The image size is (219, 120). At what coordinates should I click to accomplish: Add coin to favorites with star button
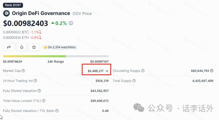pyautogui.click(x=34, y=47)
